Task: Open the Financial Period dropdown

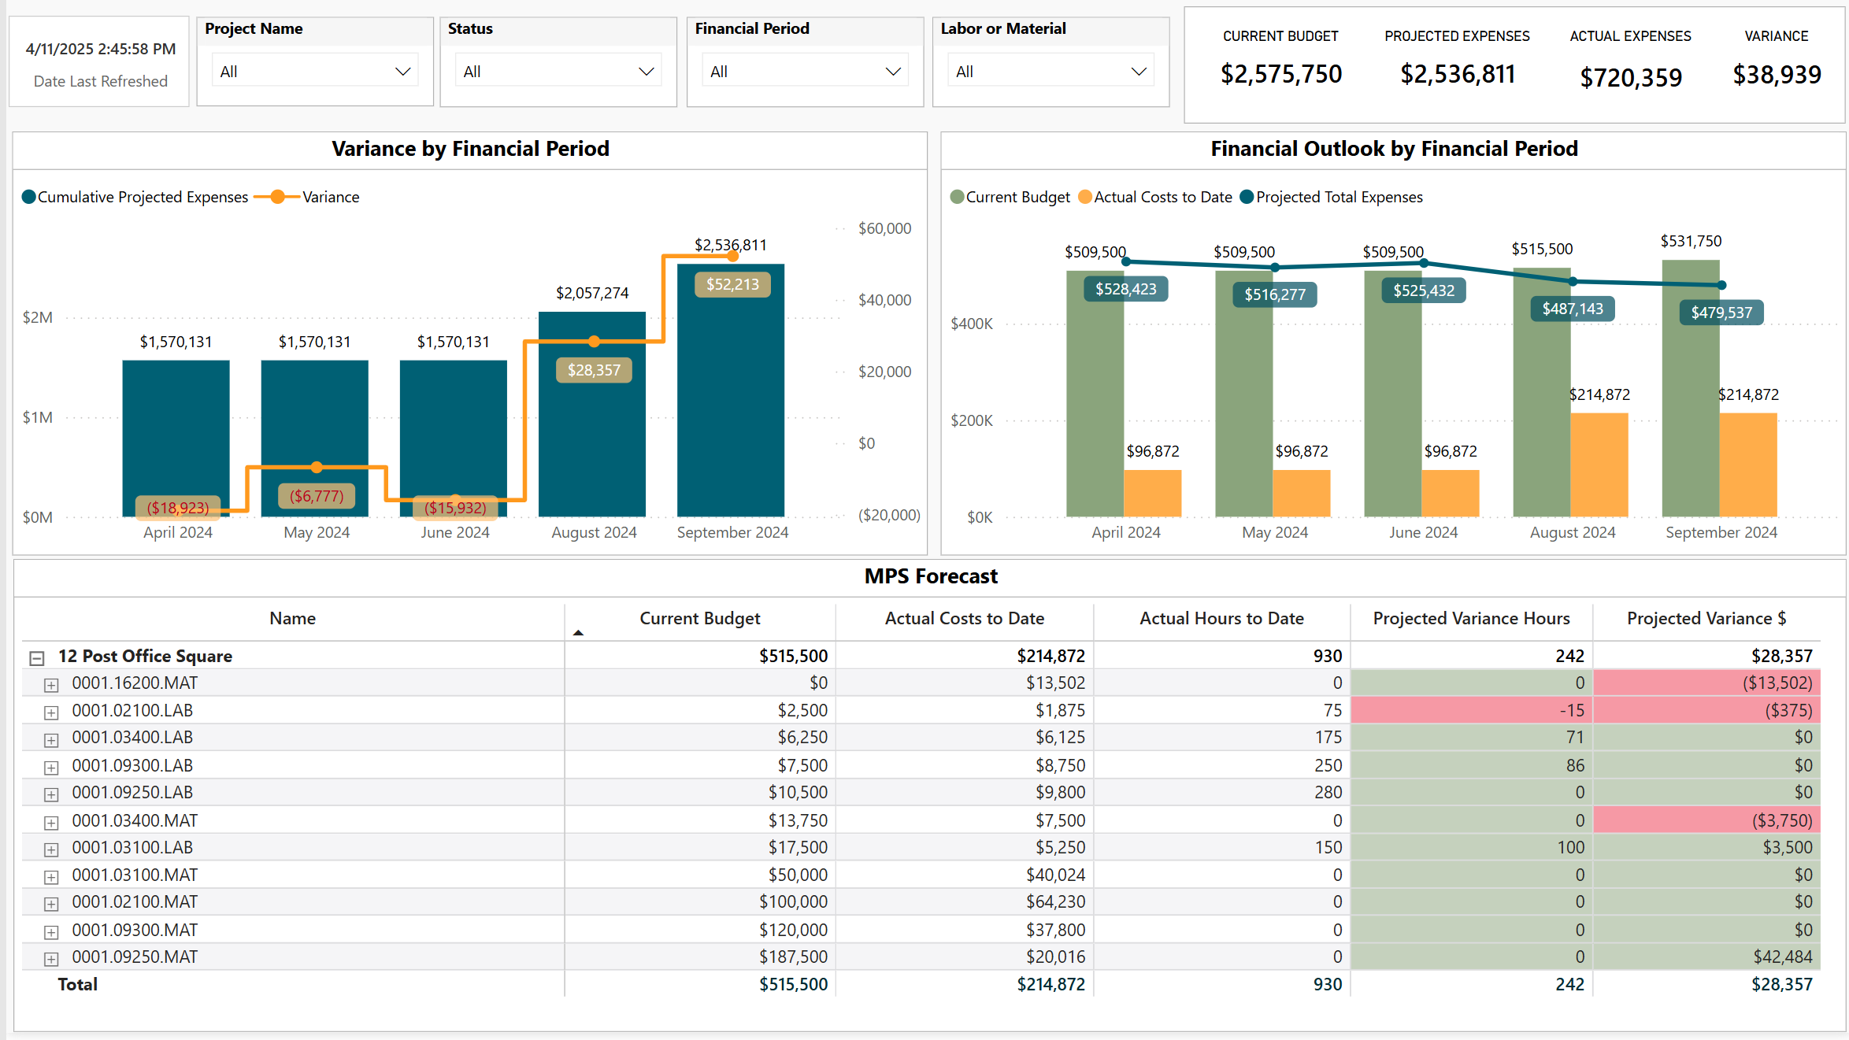Action: click(x=805, y=72)
